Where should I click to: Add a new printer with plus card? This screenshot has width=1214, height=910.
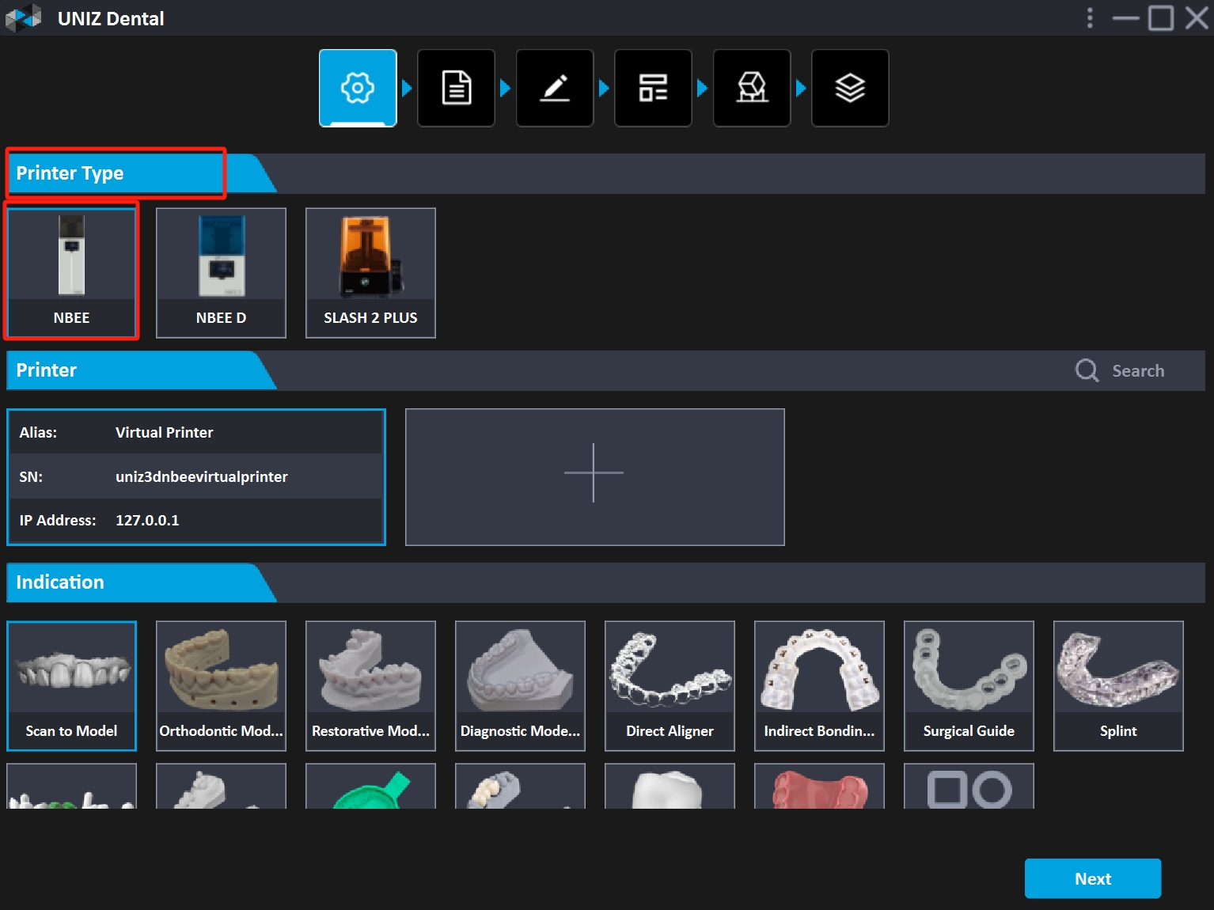click(595, 477)
